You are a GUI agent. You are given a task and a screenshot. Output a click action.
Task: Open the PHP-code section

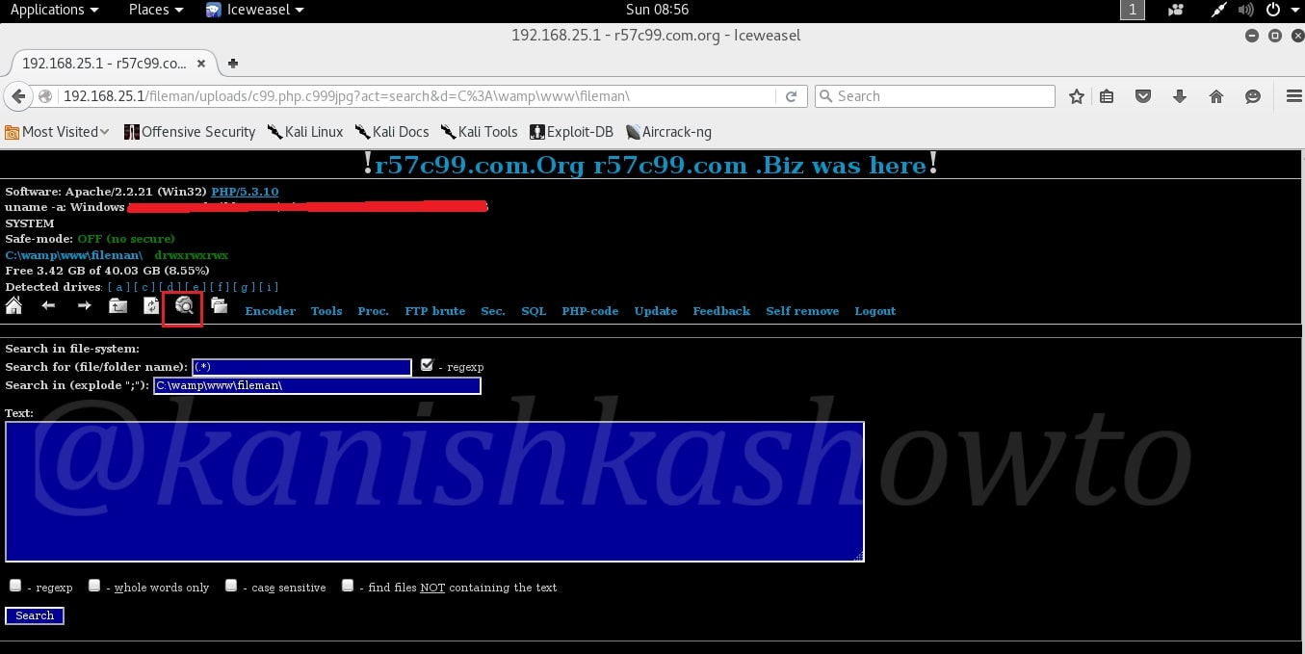tap(590, 311)
